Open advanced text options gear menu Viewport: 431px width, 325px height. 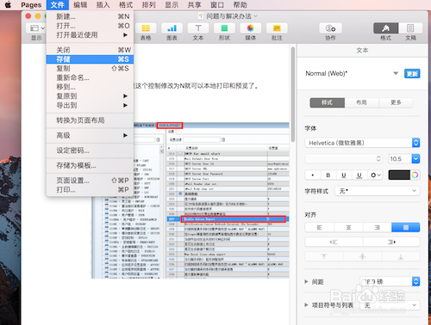[375, 175]
